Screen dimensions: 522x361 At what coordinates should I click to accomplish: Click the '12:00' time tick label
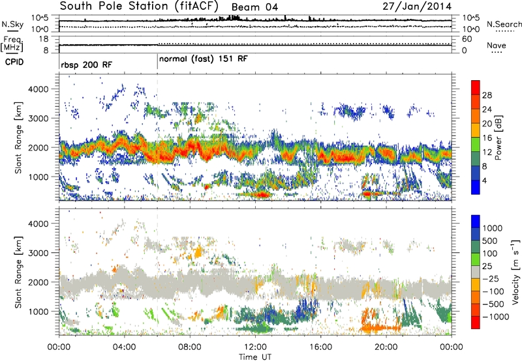point(255,347)
